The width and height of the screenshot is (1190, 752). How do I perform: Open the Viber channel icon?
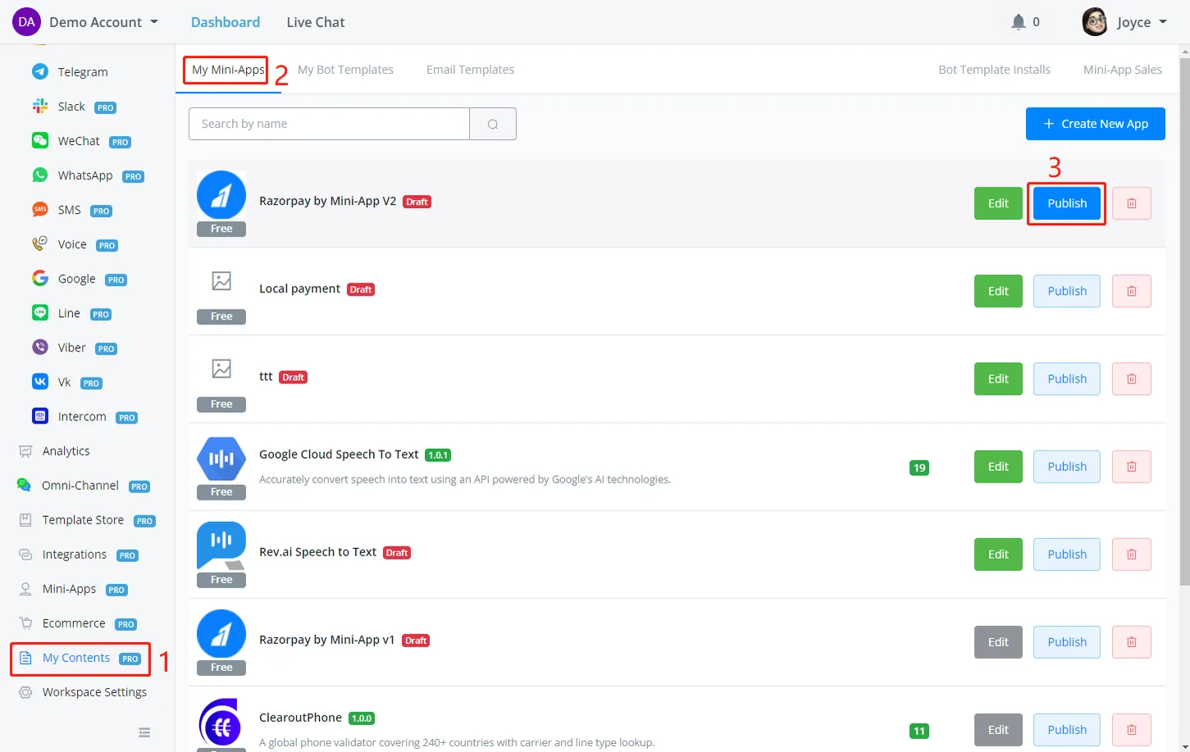pos(40,347)
